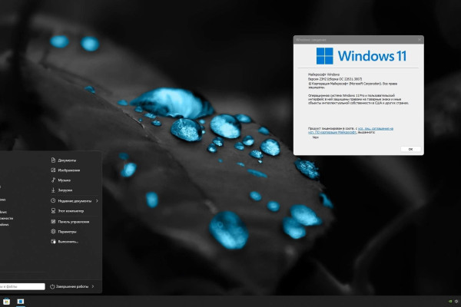This screenshot has width=461, height=307.
Task: Open Загрузки from the start menu
Action: 61,190
